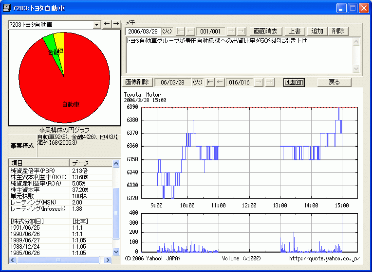Go to previous stock with left arrow beside combo box
372x272 pixels.
pyautogui.click(x=107, y=24)
